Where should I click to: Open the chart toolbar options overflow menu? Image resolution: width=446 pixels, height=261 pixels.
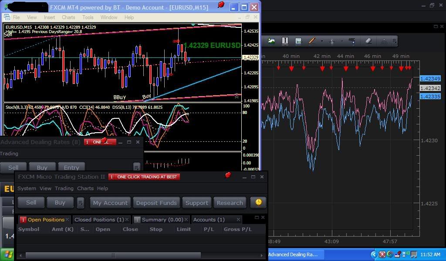tap(395, 41)
